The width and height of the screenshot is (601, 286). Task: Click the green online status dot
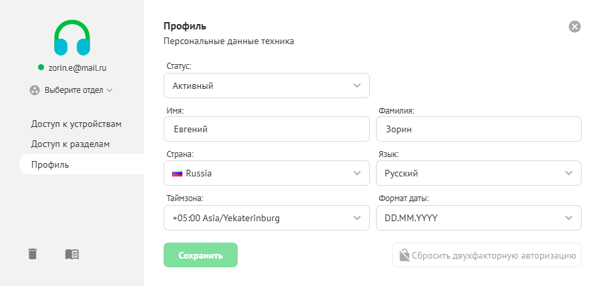coord(41,67)
